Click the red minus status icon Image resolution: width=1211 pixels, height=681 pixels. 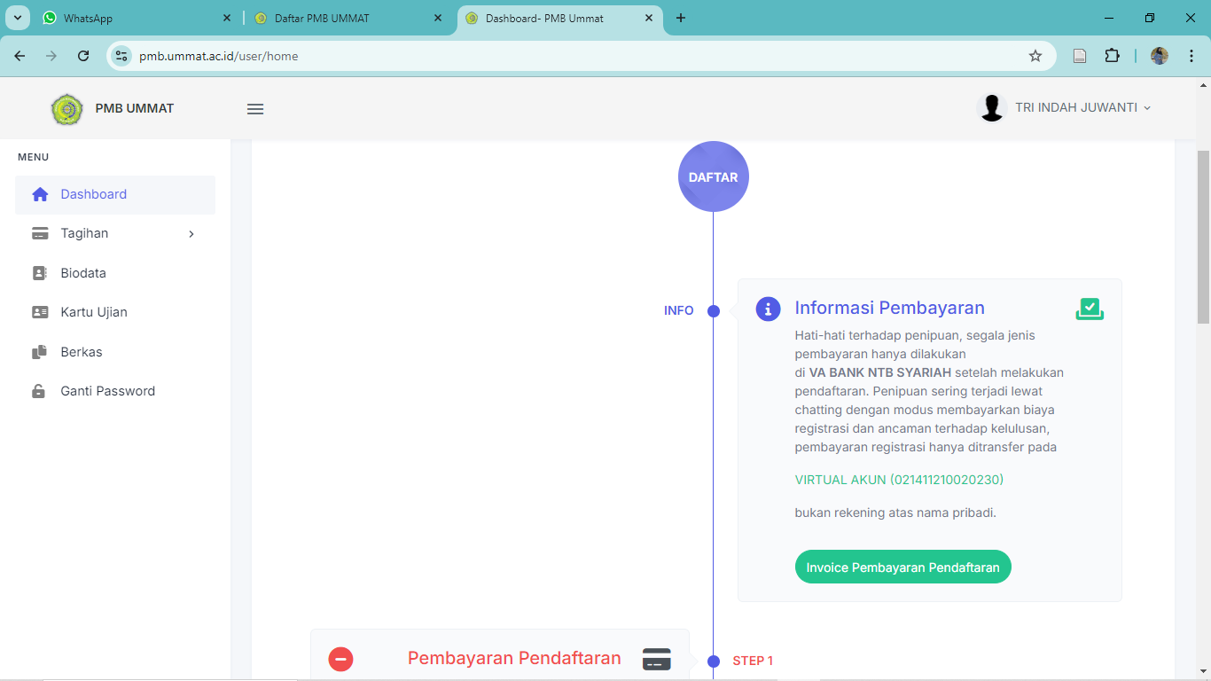(340, 659)
